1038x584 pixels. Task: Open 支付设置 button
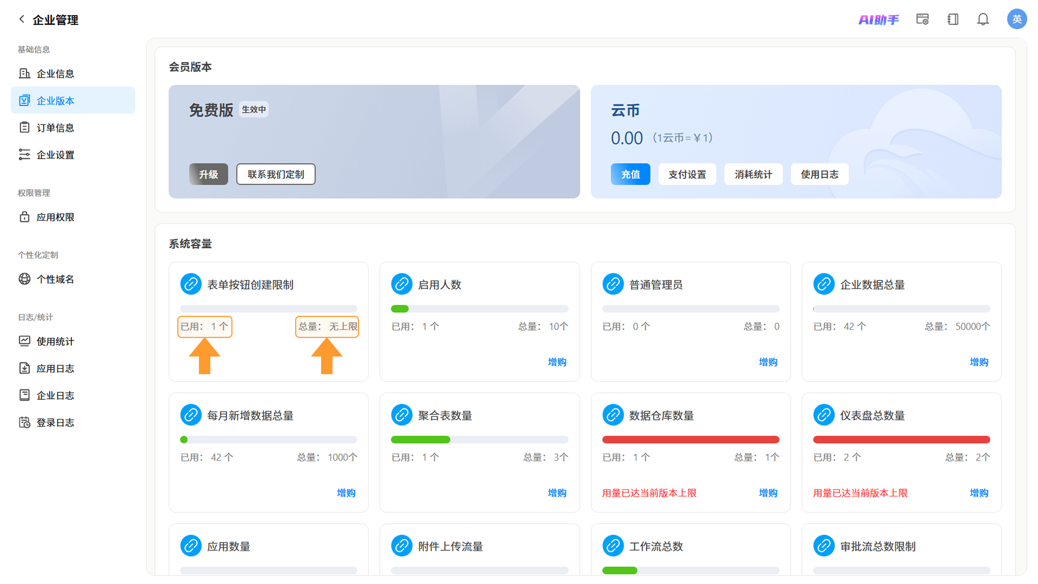[687, 174]
